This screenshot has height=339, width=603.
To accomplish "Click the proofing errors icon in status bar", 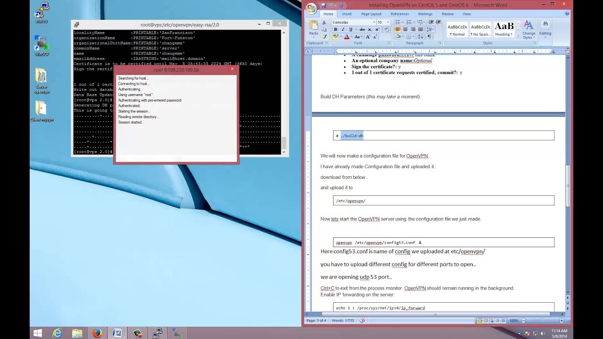I will click(x=362, y=321).
